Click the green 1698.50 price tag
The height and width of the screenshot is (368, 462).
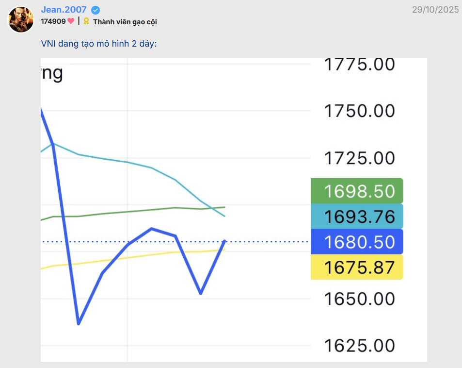pos(357,191)
